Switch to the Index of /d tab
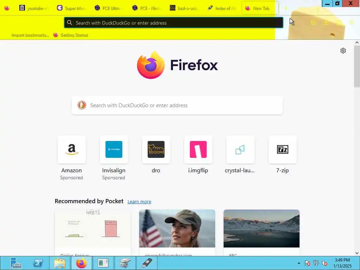 click(x=222, y=8)
